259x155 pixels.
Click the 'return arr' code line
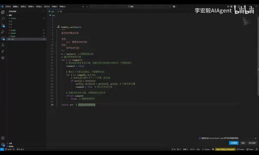click(x=67, y=105)
